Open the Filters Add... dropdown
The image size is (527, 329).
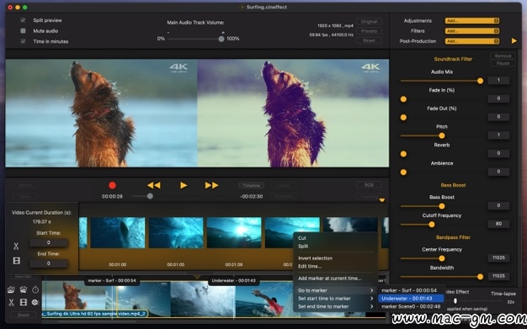472,31
